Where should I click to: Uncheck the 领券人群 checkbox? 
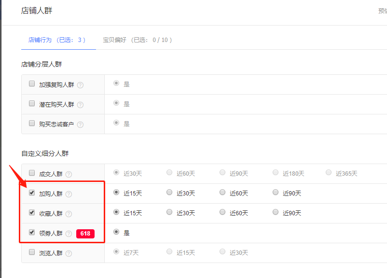pyautogui.click(x=32, y=232)
